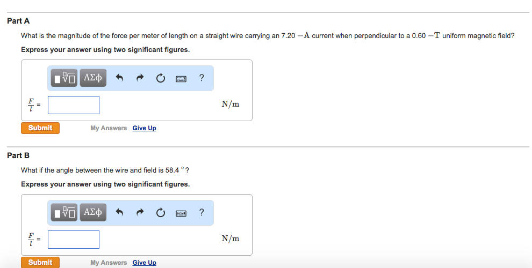Open the help question mark in Part B

tap(201, 213)
